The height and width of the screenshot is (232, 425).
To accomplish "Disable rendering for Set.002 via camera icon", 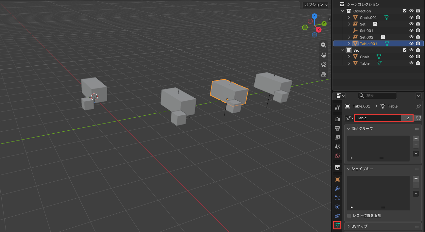I will coord(418,37).
